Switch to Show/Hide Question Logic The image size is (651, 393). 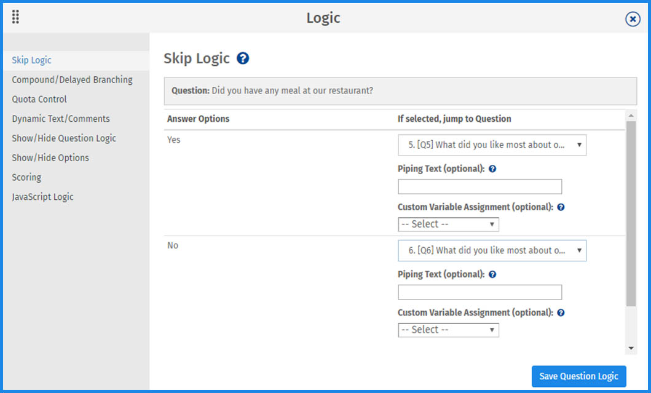click(64, 138)
